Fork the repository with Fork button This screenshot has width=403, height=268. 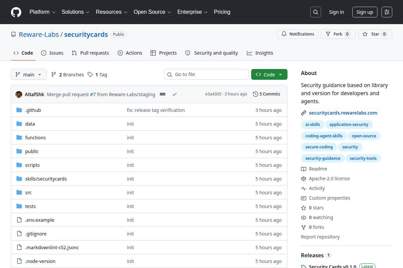coord(338,34)
